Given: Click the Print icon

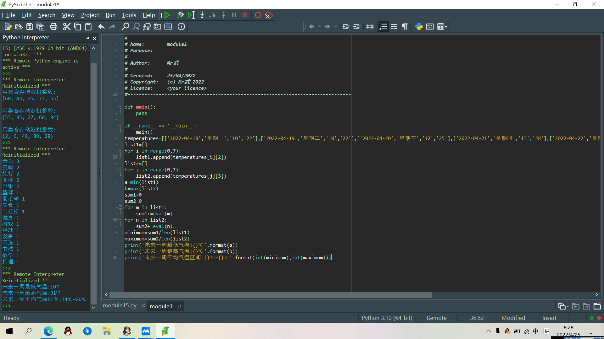Looking at the screenshot, I should pos(53,27).
